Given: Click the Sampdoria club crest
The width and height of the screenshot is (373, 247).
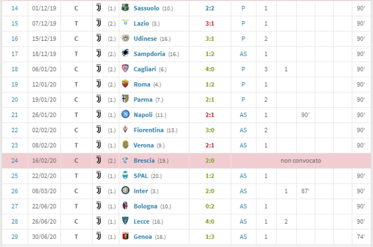Looking at the screenshot, I should click(x=125, y=54).
